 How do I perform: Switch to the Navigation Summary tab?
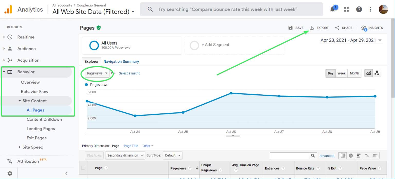[121, 61]
